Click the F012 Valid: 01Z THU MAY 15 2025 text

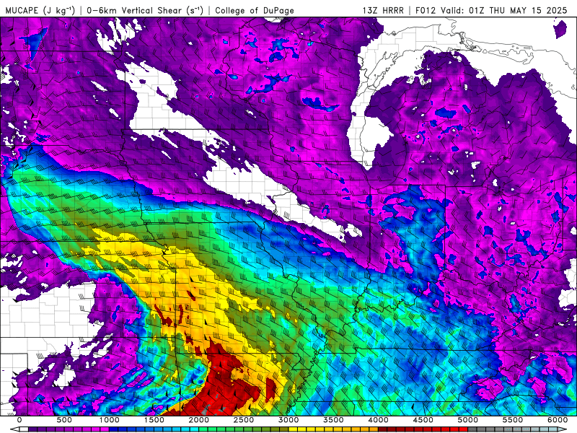pos(491,10)
